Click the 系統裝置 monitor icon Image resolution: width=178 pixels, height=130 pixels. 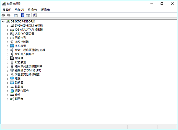point(12,46)
